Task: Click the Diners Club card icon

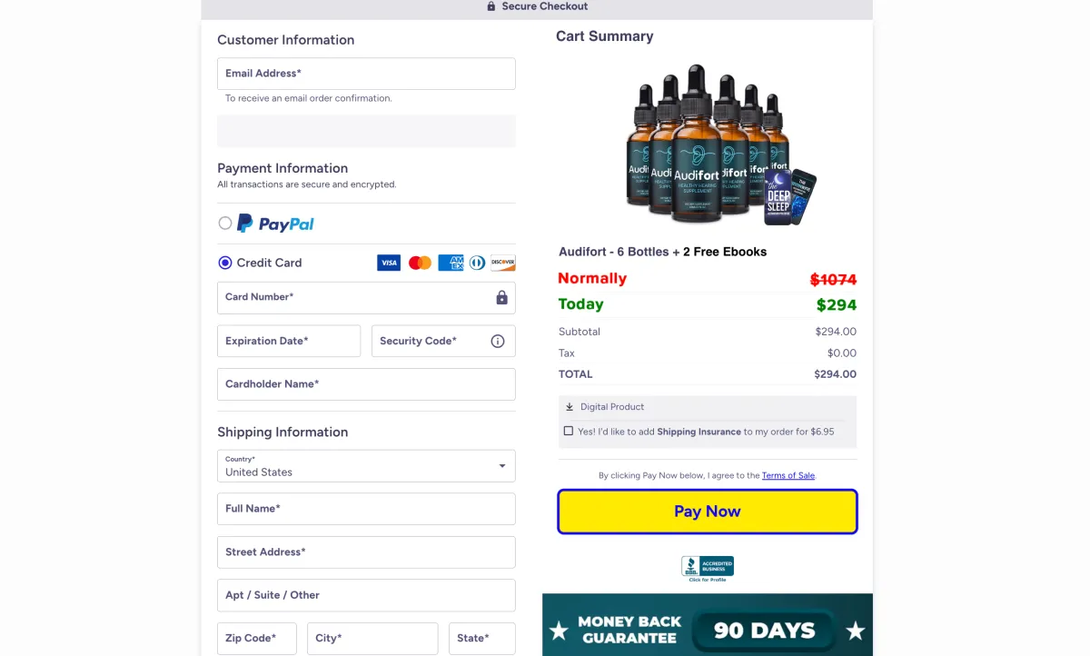Action: pos(478,263)
